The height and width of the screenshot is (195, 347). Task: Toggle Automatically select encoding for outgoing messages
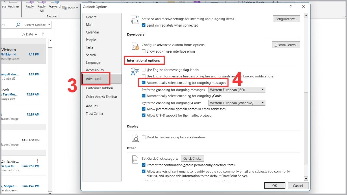[144, 83]
